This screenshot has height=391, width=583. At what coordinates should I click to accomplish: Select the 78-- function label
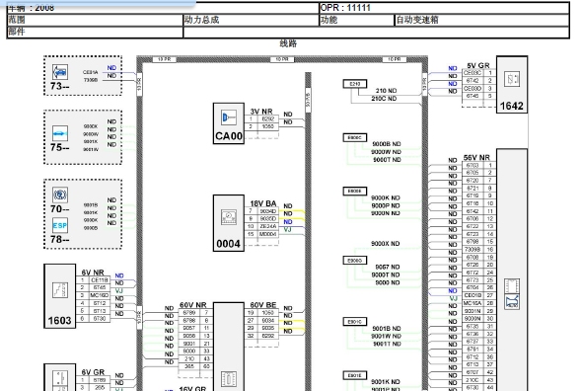[59, 240]
